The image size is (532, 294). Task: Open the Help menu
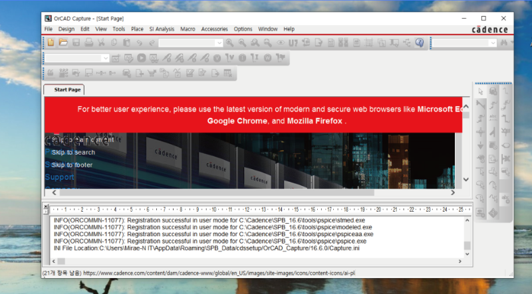(x=289, y=29)
